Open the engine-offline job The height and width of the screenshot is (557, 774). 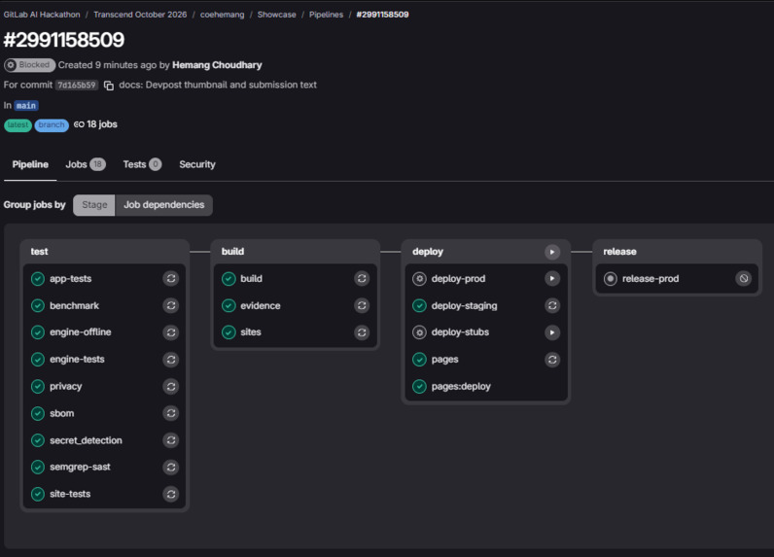tap(81, 332)
